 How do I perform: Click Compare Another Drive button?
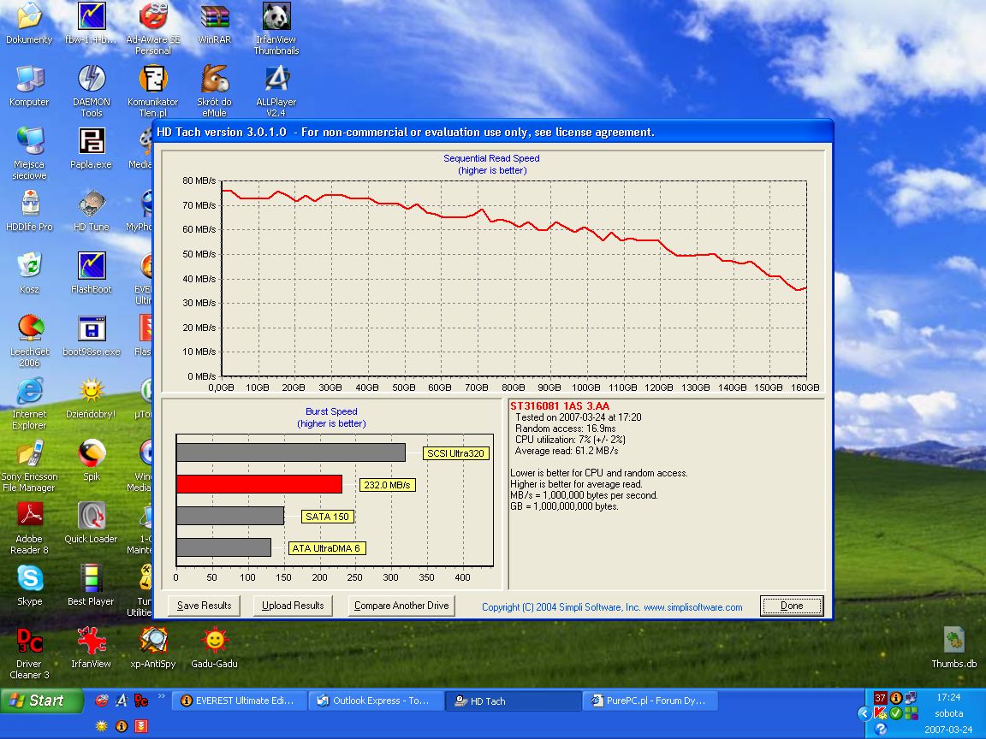pos(401,606)
